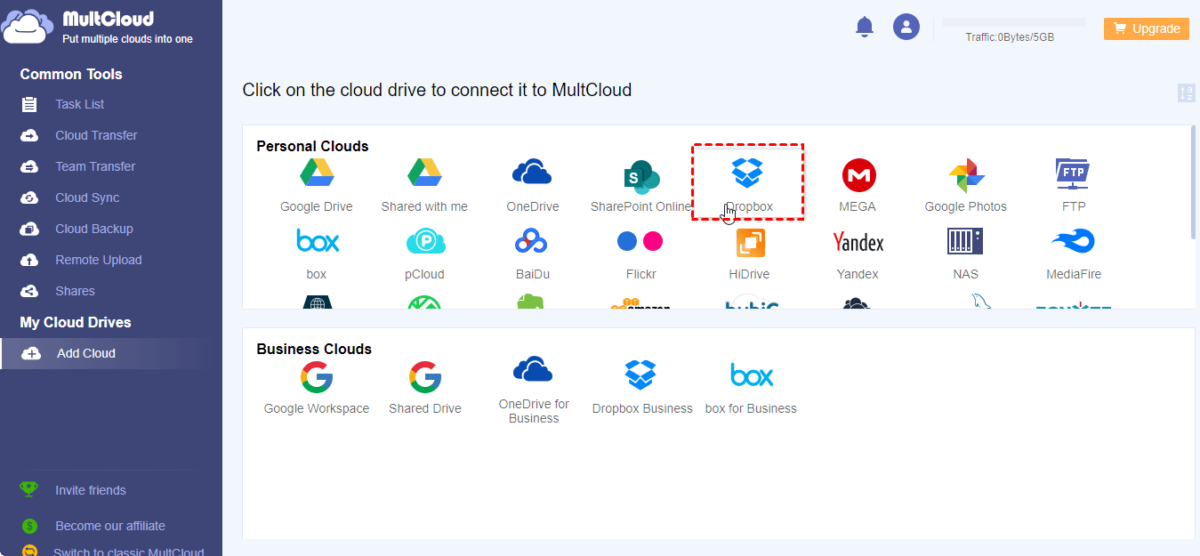Select Add Cloud in sidebar
Screen dimensions: 1200x556
(x=85, y=353)
